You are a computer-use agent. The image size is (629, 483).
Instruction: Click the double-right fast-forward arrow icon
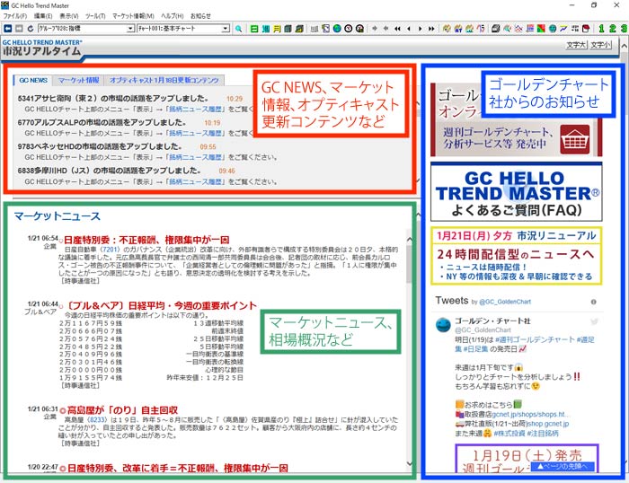431,29
